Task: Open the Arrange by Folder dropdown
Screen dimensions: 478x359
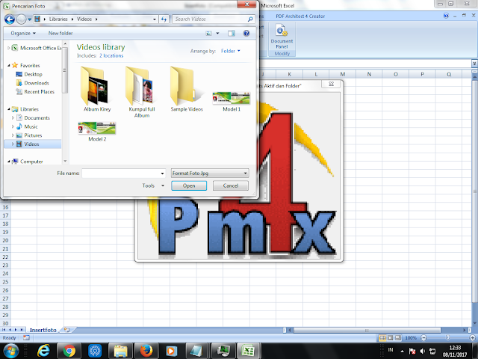Action: 231,51
